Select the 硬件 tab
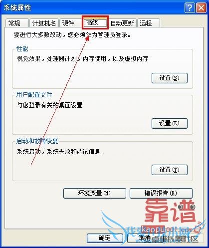209x248 pixels. coord(70,23)
